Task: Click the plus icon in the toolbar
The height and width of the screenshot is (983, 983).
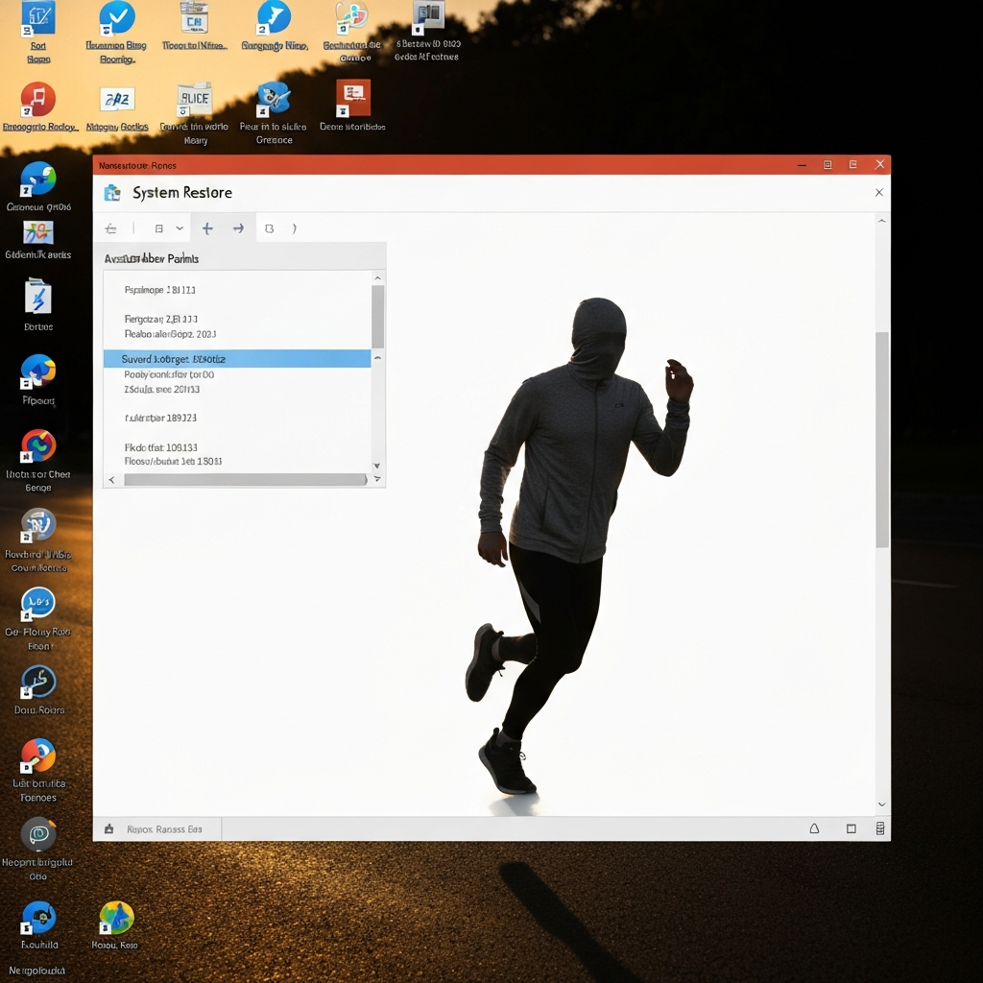Action: coord(207,228)
